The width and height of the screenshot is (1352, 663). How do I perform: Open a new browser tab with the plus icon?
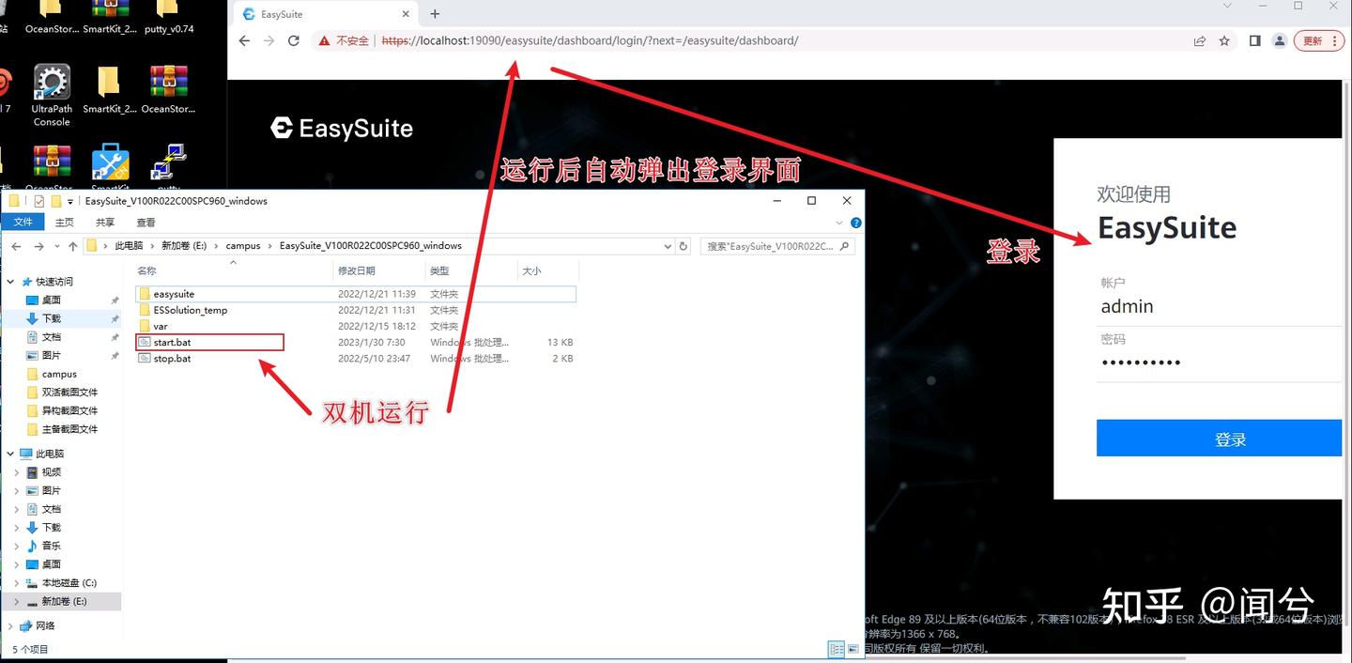point(434,13)
